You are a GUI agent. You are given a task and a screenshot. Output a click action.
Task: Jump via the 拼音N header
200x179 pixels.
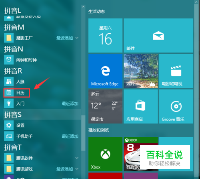pos(14,49)
